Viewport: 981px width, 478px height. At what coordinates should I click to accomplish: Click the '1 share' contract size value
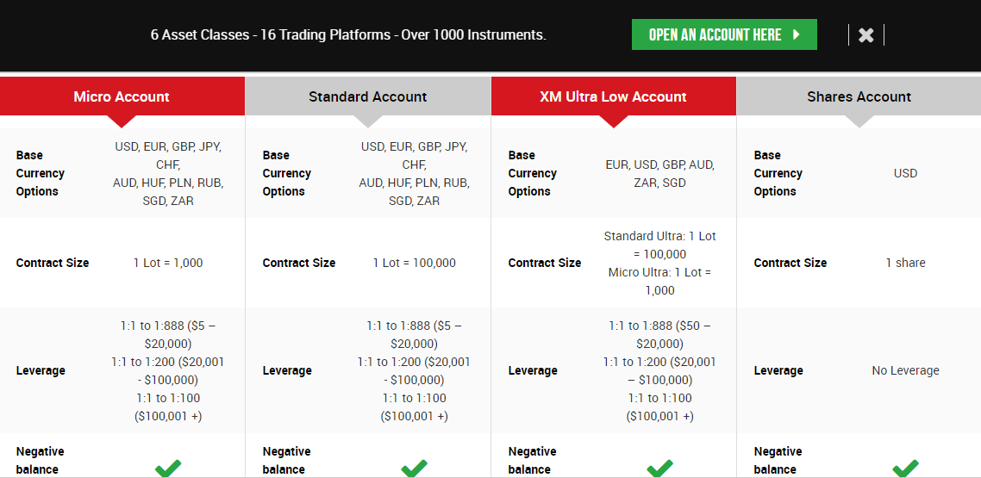click(x=905, y=263)
